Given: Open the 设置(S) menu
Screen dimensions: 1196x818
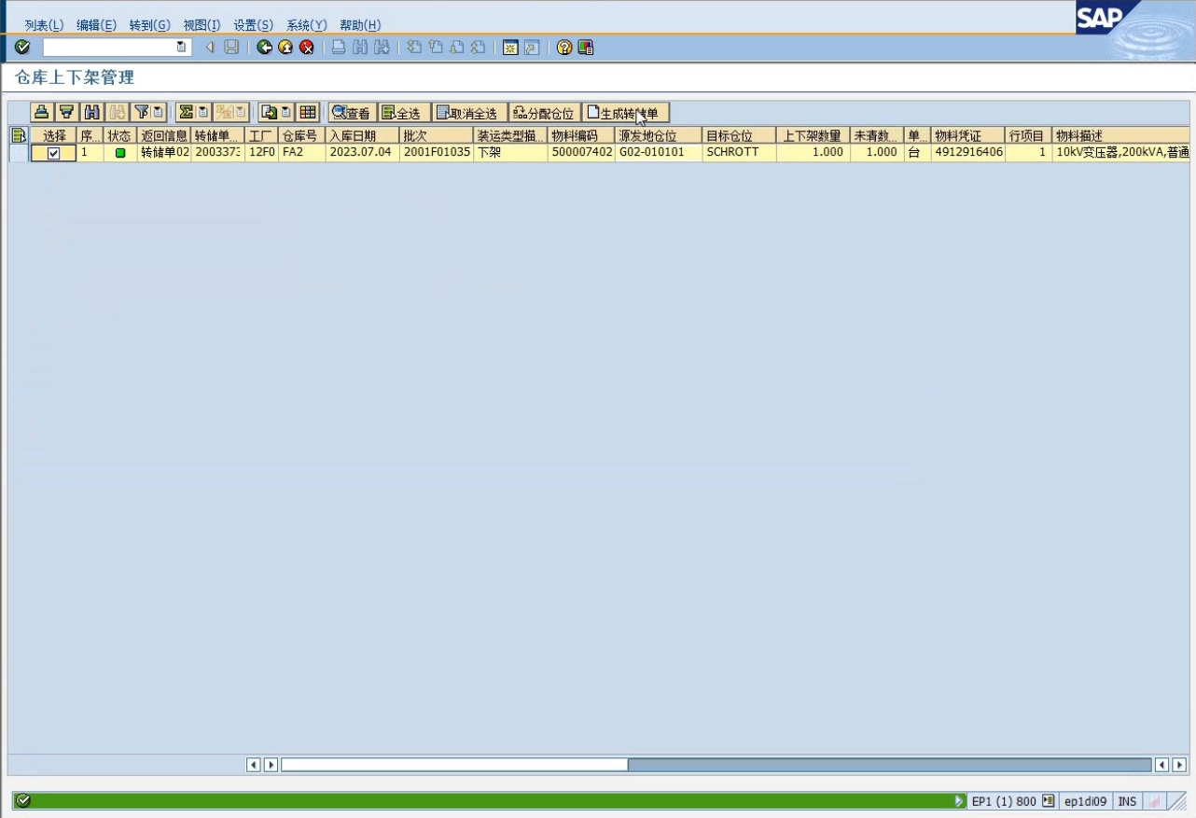Looking at the screenshot, I should 253,25.
